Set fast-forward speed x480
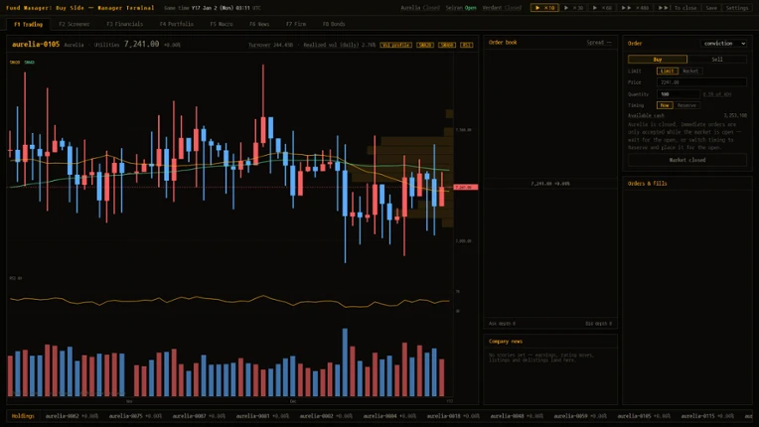This screenshot has width=759, height=427. [635, 8]
